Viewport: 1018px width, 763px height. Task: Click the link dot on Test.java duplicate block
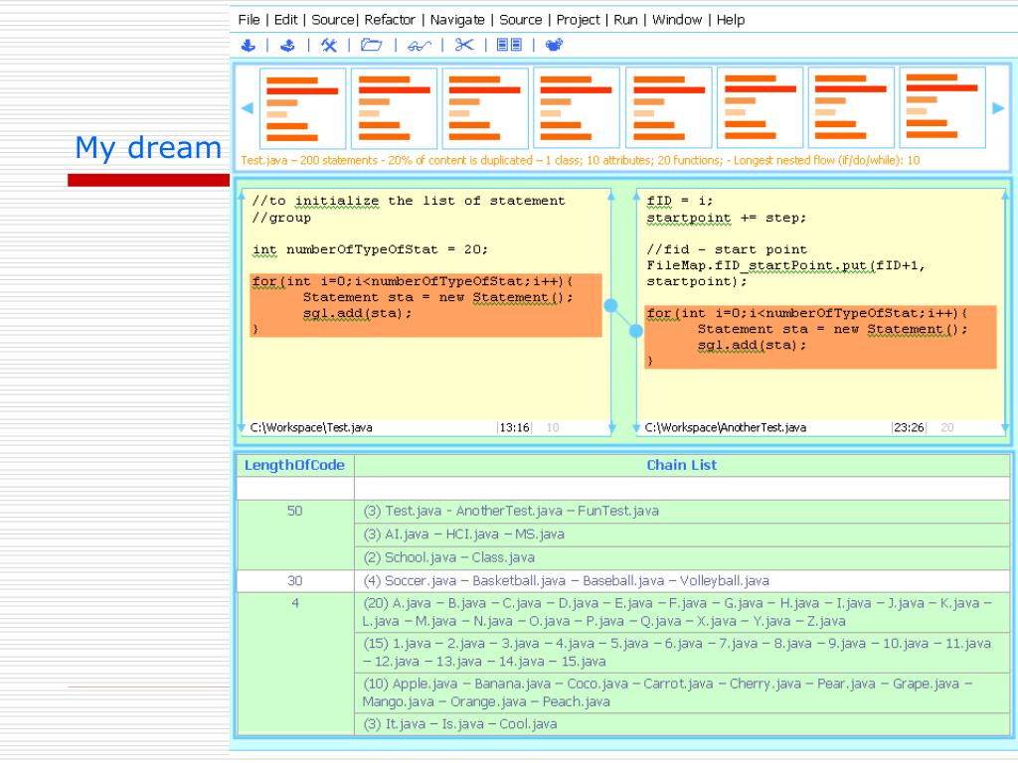[x=611, y=306]
